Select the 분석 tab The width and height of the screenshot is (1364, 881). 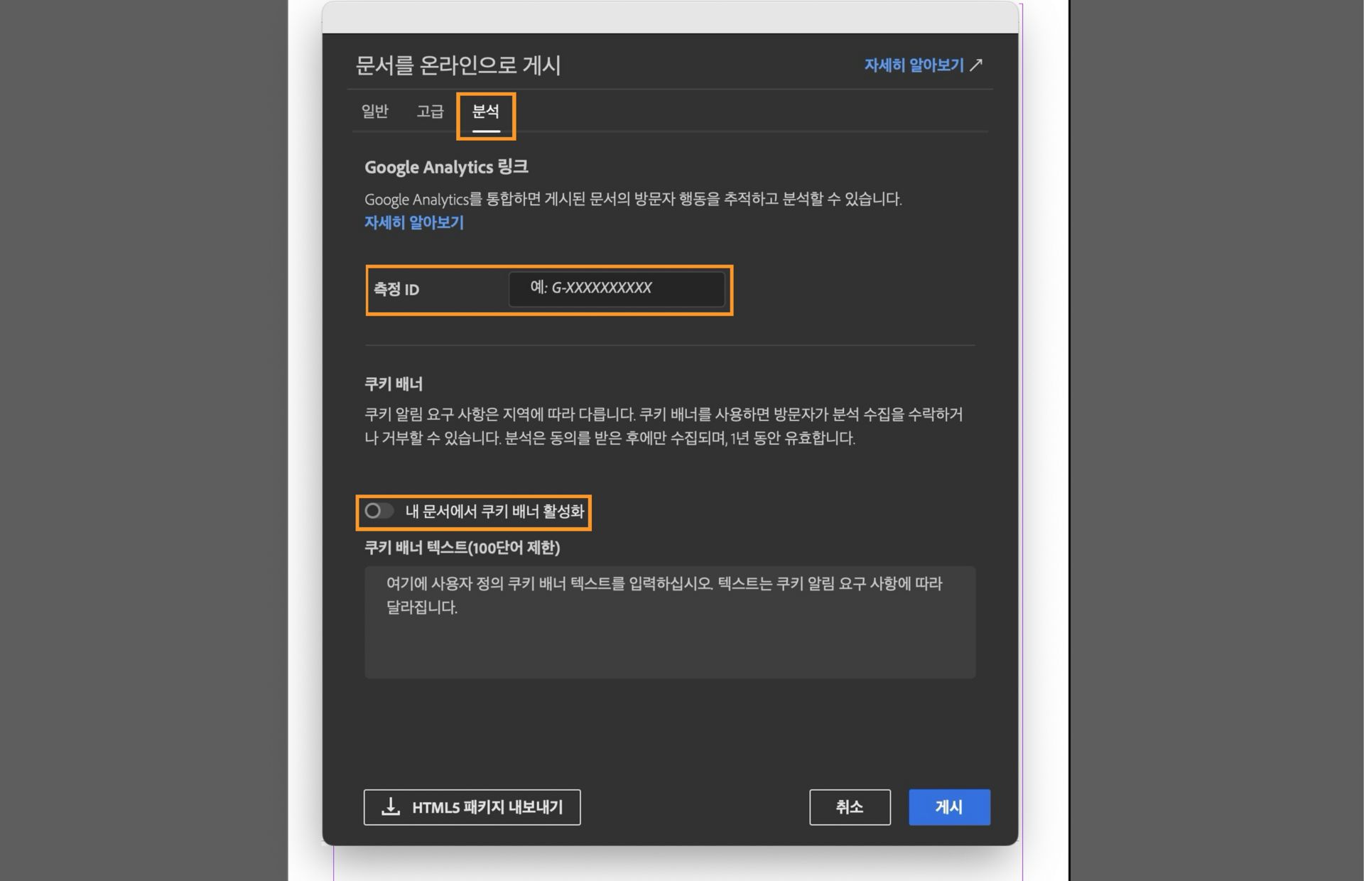[x=486, y=111]
